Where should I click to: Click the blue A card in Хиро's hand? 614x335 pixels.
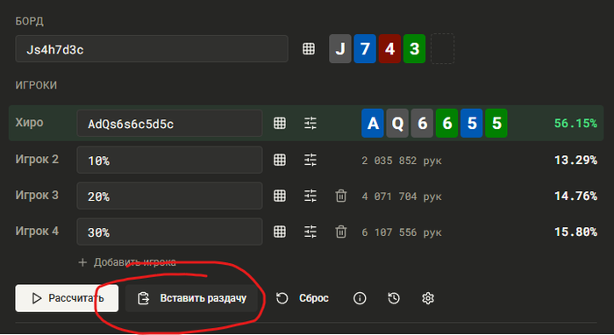[x=373, y=124]
